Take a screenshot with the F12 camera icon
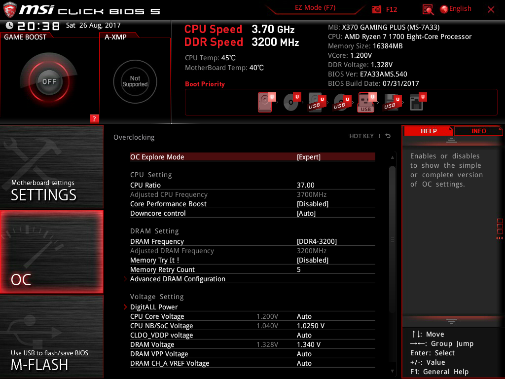 coord(376,9)
